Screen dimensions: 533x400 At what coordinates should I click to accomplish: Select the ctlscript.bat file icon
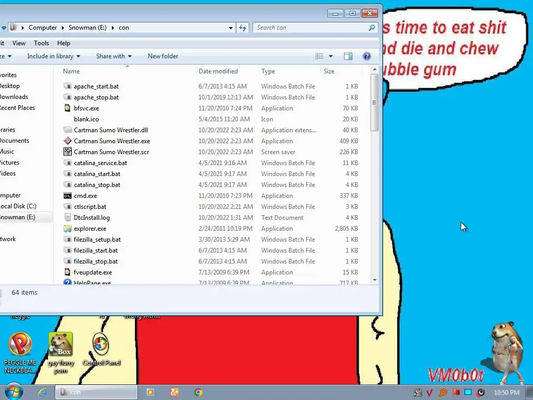coord(68,206)
